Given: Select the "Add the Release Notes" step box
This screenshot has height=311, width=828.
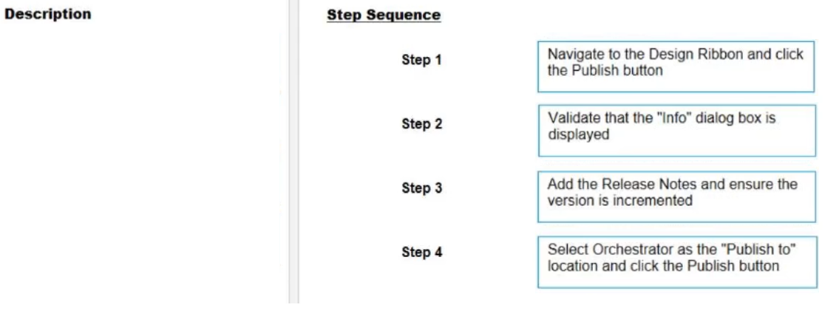Looking at the screenshot, I should (677, 196).
